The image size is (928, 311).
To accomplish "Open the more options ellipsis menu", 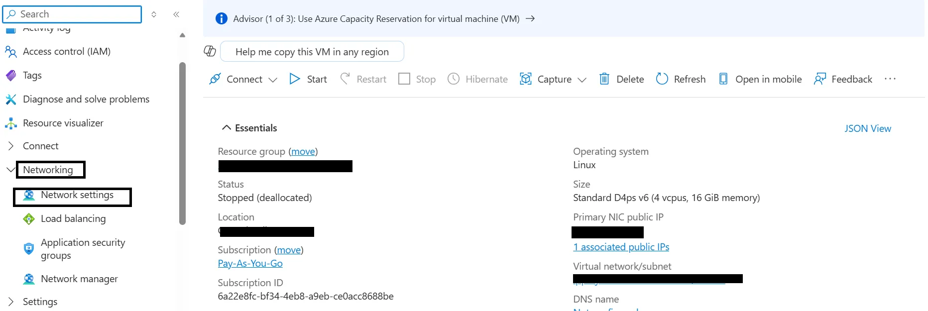I will click(890, 79).
